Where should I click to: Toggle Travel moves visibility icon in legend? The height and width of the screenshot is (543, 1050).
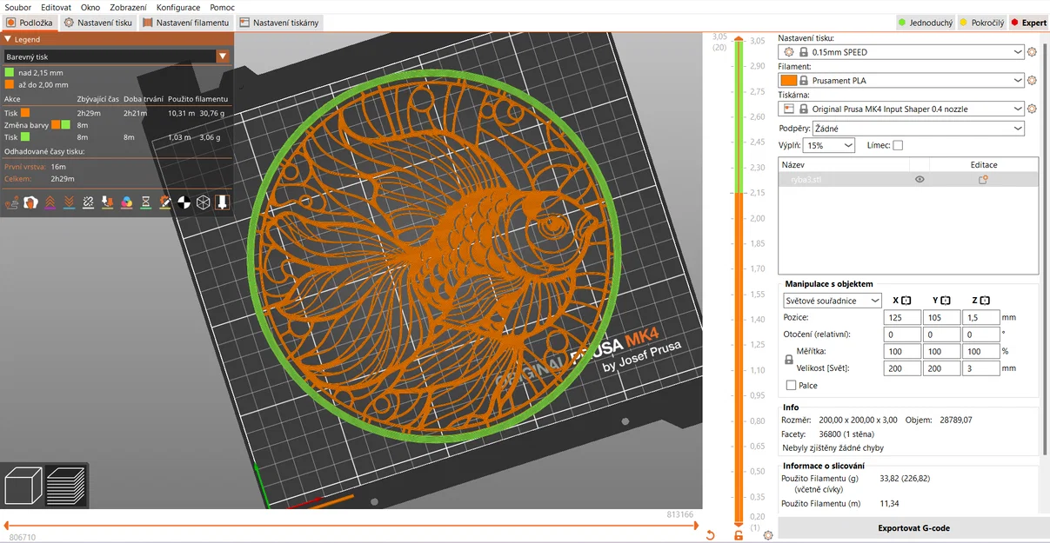tap(12, 202)
